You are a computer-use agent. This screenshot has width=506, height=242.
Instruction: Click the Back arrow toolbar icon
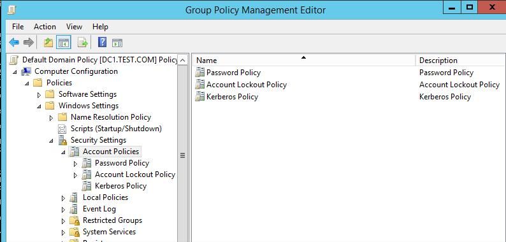tap(14, 42)
